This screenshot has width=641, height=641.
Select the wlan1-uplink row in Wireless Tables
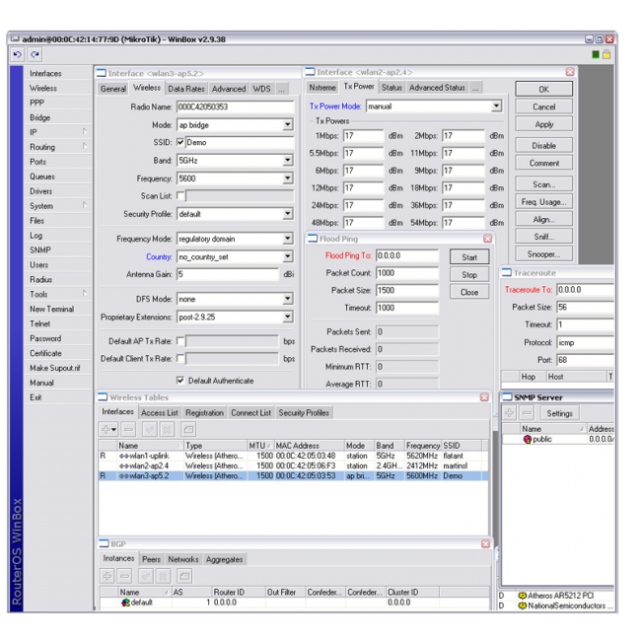[293, 456]
